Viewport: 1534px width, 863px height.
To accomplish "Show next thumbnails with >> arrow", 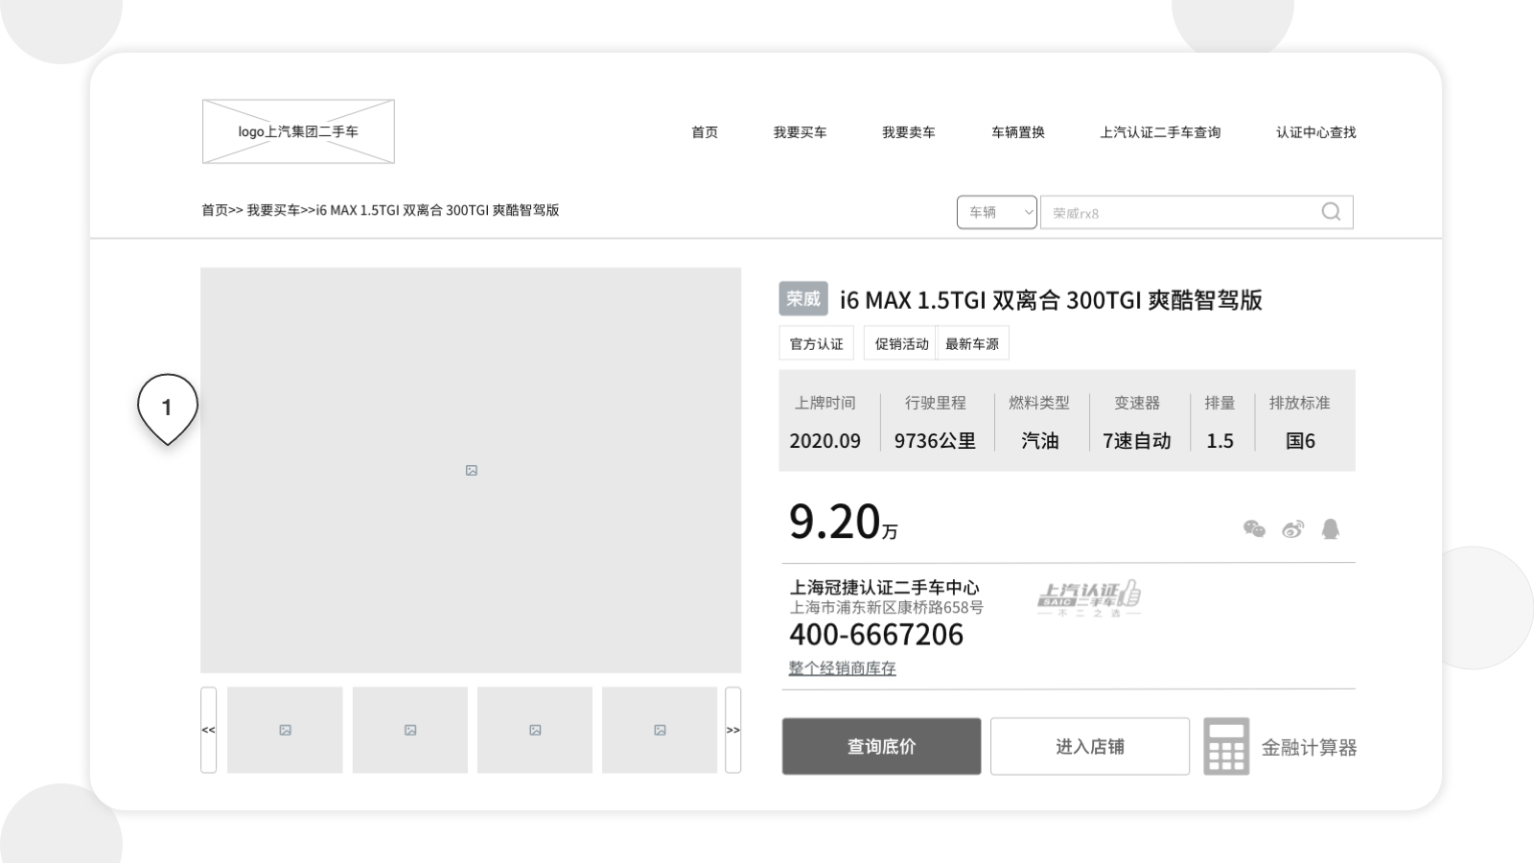I will coord(733,730).
